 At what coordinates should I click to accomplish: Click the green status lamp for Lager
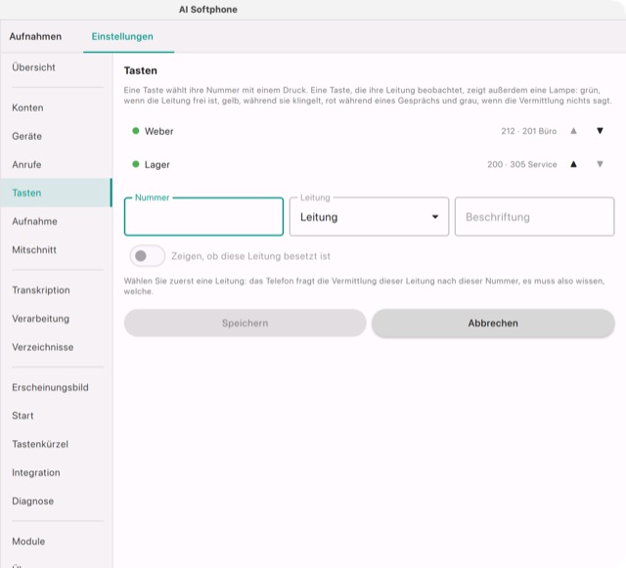pos(136,164)
